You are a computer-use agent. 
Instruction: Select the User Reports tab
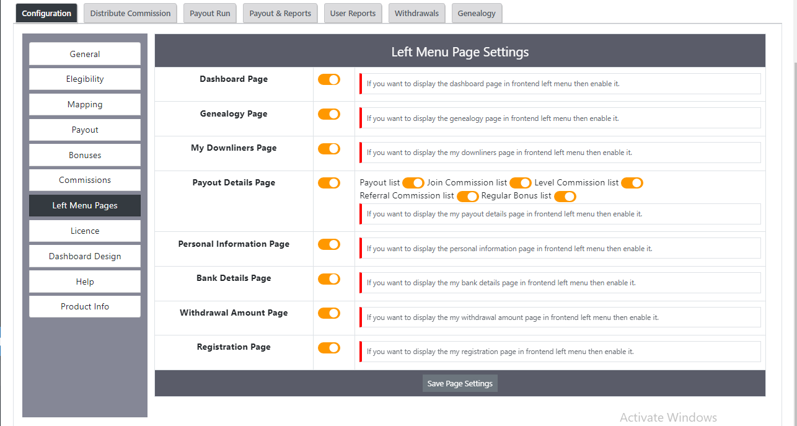pyautogui.click(x=353, y=12)
